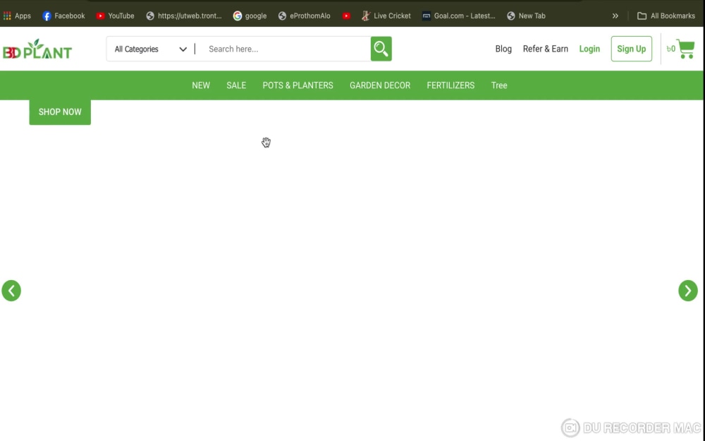Viewport: 705px width, 441px height.
Task: Open the utweb.tront bookmark
Action: 184,16
